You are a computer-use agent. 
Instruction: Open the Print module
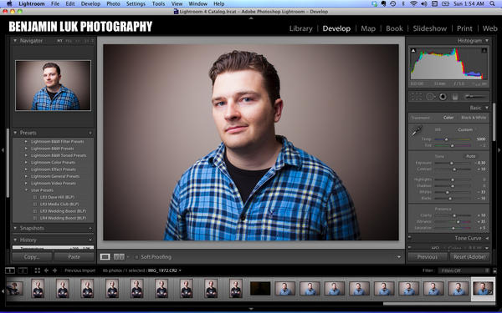464,28
